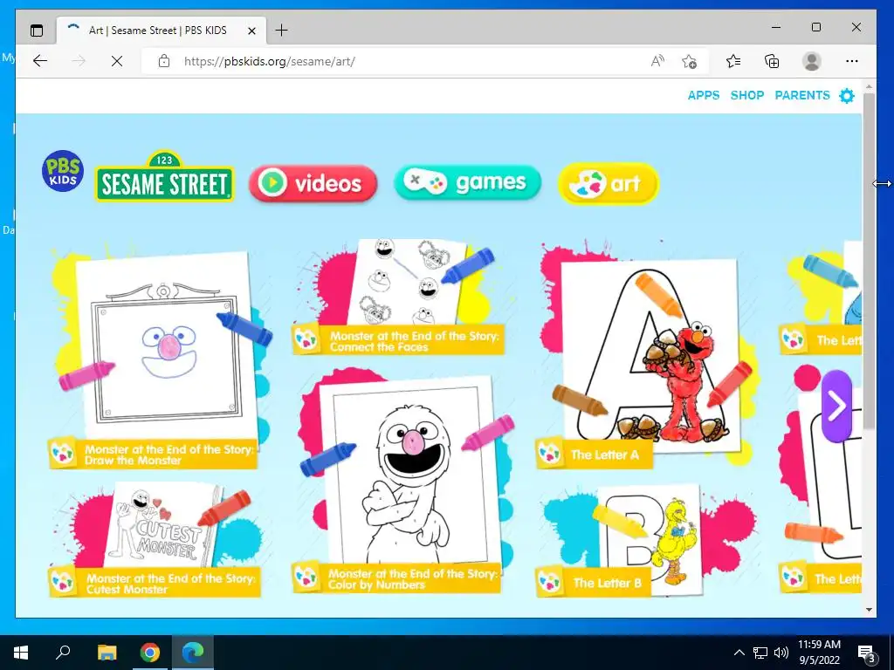Click palette icon beside The Letter A
The width and height of the screenshot is (894, 670).
[550, 454]
